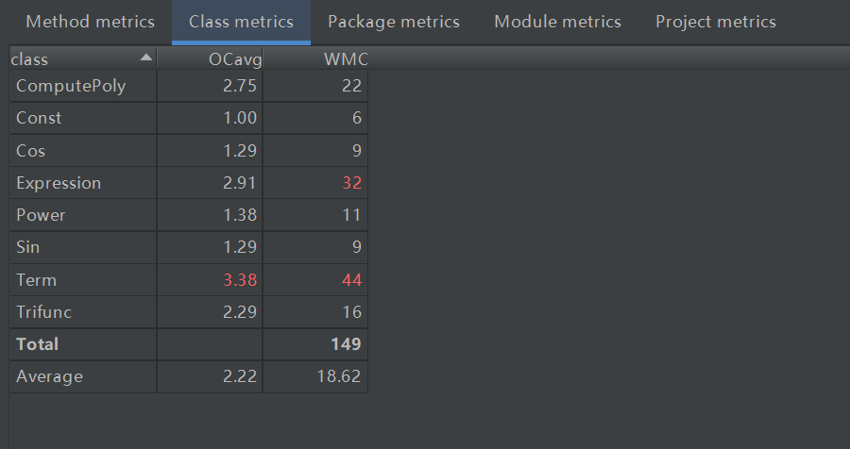Select the Expression class row
Viewport: 850px width, 449px height.
coord(59,183)
